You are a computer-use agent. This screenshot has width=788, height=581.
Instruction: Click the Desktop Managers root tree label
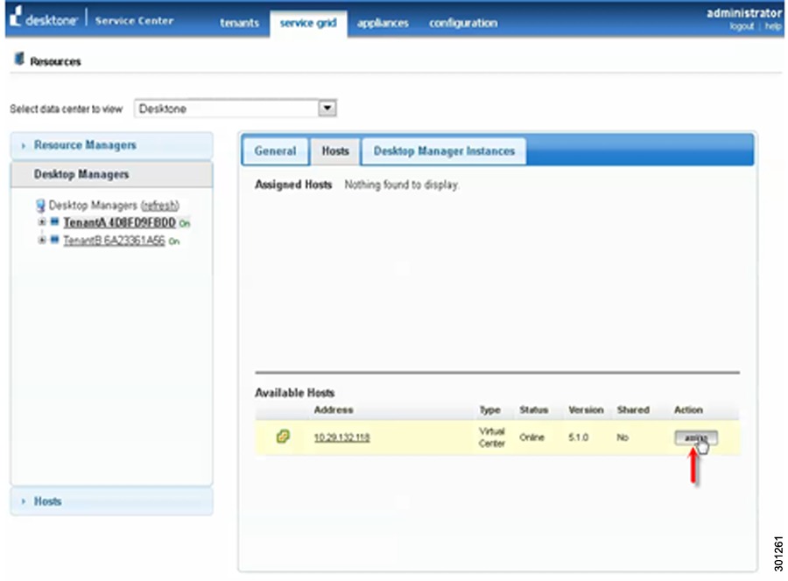tap(93, 206)
